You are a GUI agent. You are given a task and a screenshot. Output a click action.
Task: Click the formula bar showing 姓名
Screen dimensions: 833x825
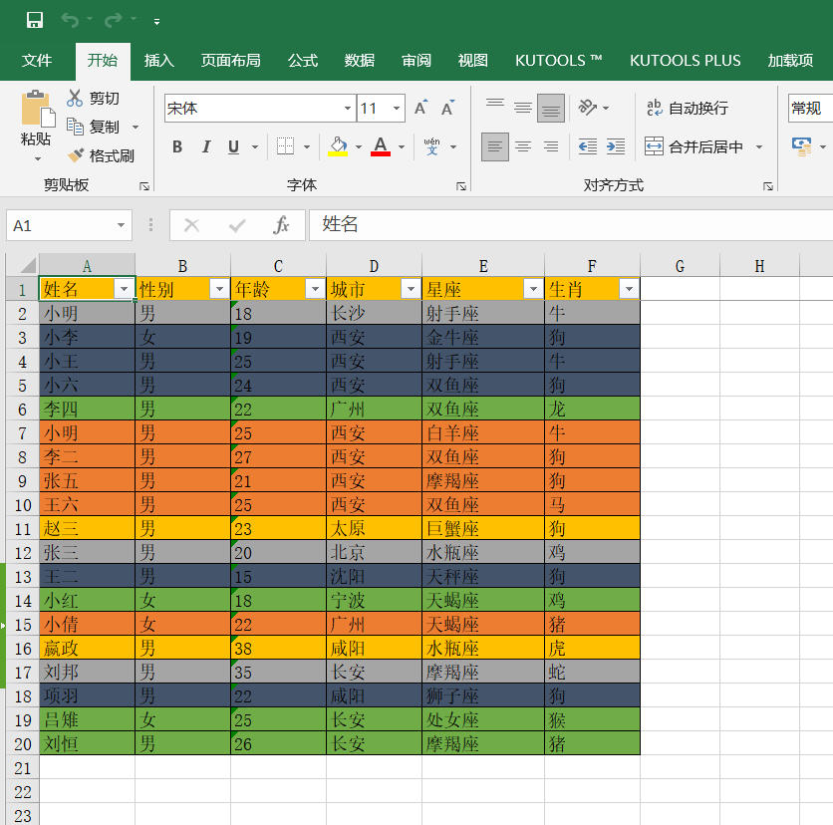(x=571, y=225)
